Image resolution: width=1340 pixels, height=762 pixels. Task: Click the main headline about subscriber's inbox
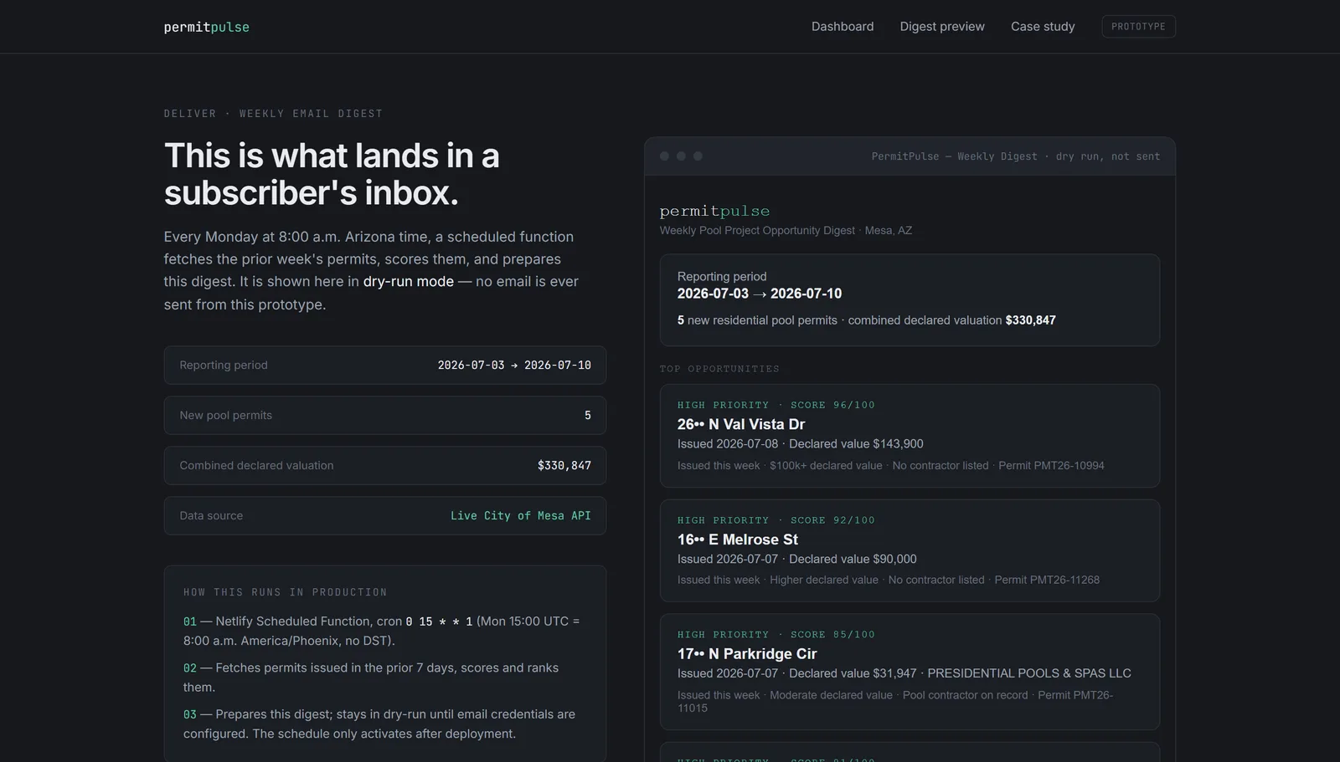(x=332, y=174)
